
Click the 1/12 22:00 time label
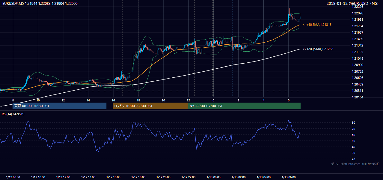189,177
